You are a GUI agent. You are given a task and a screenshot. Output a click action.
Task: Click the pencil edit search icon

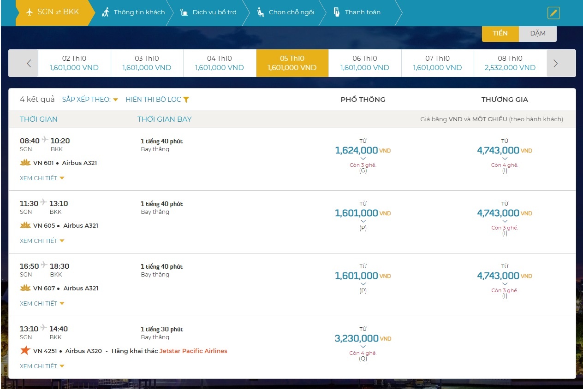(553, 13)
